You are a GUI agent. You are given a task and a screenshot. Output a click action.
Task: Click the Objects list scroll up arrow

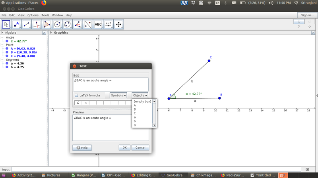tap(154, 101)
